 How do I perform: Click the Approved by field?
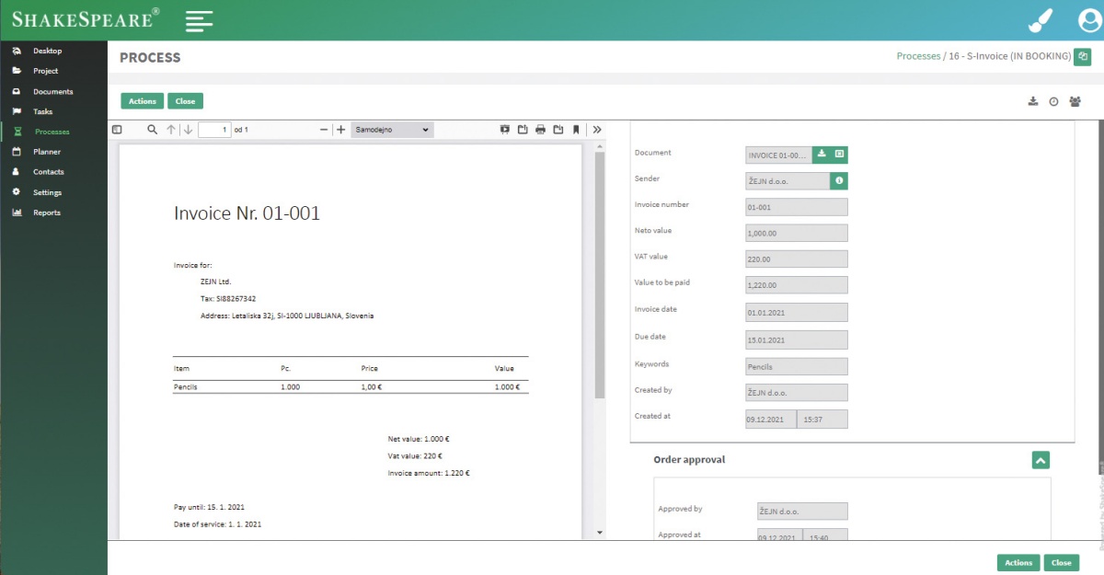click(801, 511)
